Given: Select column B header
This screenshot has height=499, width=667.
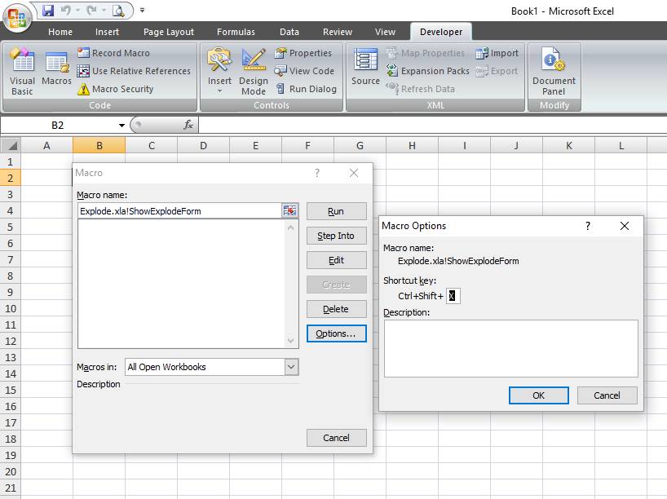Looking at the screenshot, I should coord(99,145).
